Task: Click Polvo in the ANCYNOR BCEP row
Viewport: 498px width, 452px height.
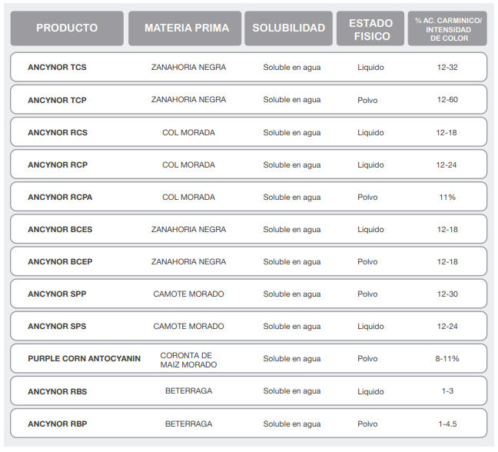Action: click(367, 262)
